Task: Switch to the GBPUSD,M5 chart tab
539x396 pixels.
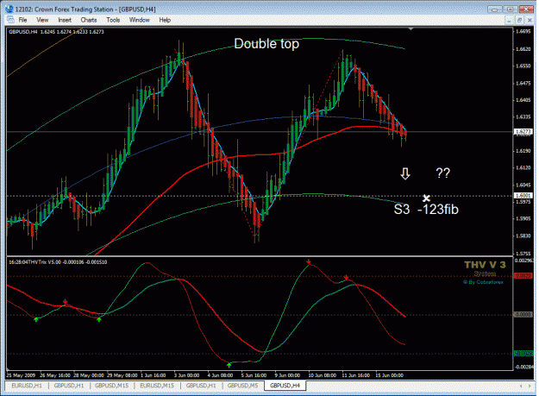Action: click(x=242, y=386)
